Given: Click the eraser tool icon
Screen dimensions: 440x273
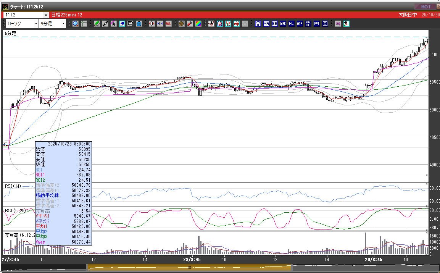Looking at the screenshot, I should pos(122,24).
